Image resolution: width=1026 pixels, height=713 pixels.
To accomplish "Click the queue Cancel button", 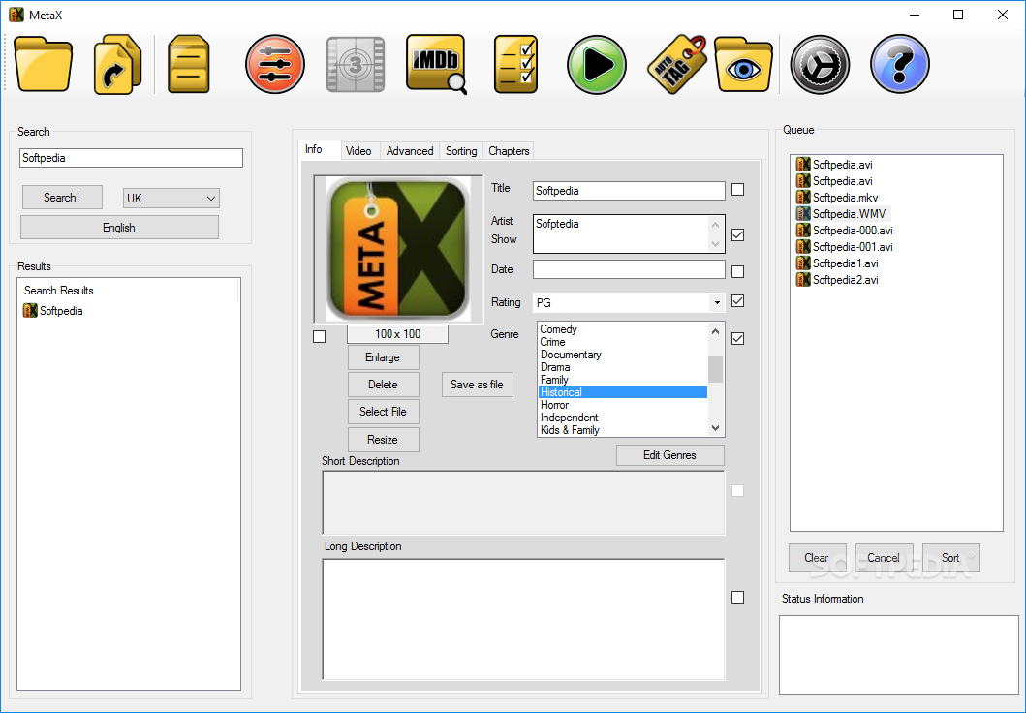I will click(884, 557).
